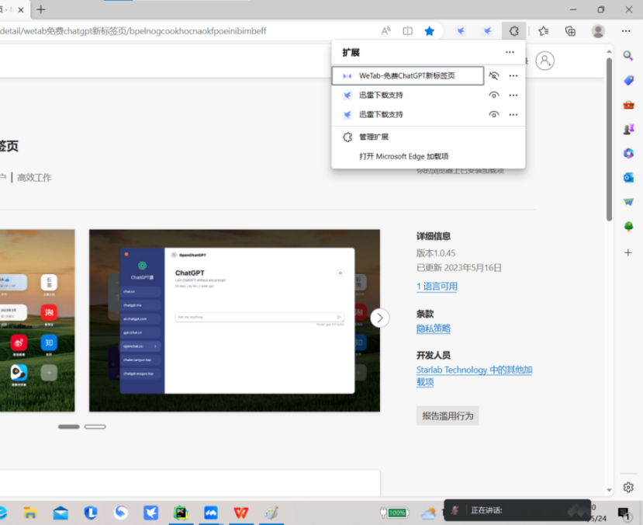Select the first 迅雷下载支持 entry
Screen dimensions: 643x525
tap(408, 96)
